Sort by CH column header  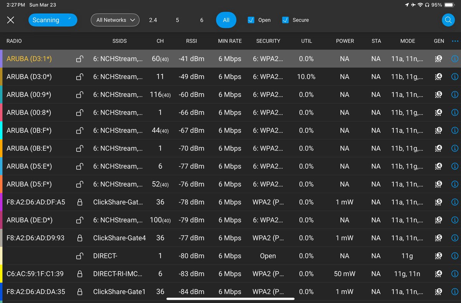tap(160, 41)
